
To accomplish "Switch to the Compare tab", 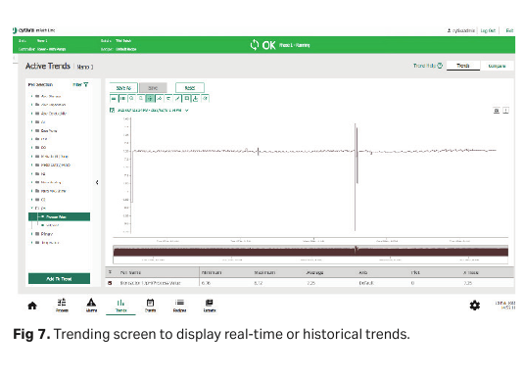I will coord(497,66).
